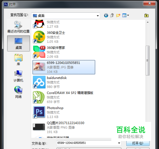
Task: Select the QQ图片20171122143330 thumbnail
Action: [39, 127]
